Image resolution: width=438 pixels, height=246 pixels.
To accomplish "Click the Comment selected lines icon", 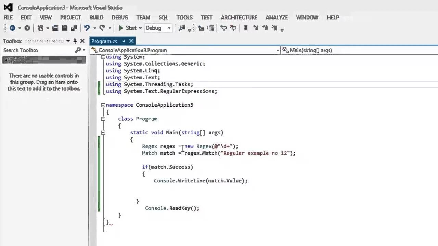I will tap(224, 28).
